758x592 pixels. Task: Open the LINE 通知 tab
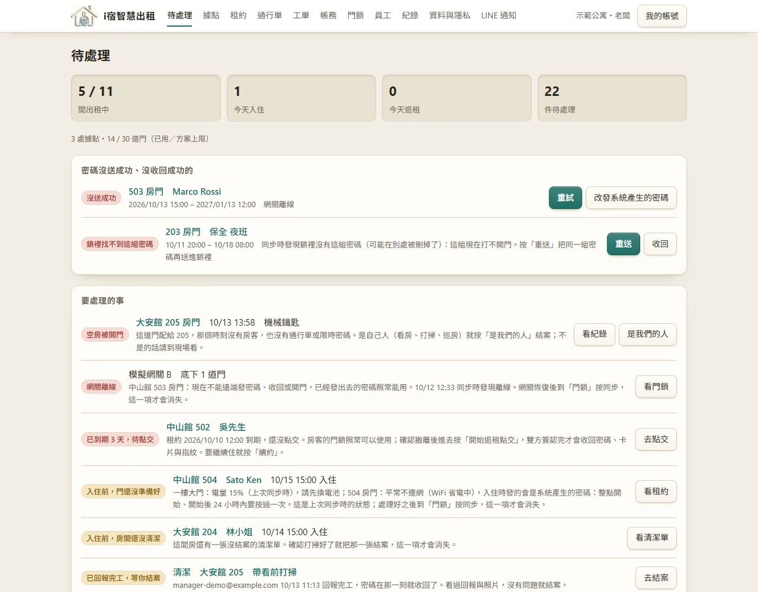coord(499,15)
